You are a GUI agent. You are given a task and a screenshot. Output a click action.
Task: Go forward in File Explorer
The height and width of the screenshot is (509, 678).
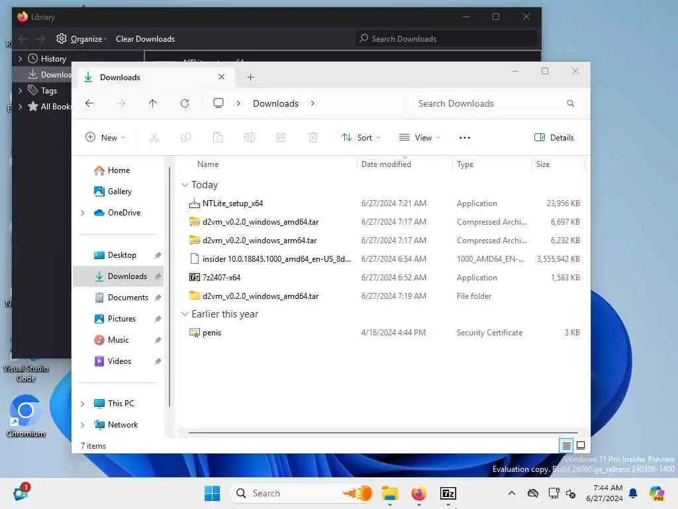pos(121,103)
